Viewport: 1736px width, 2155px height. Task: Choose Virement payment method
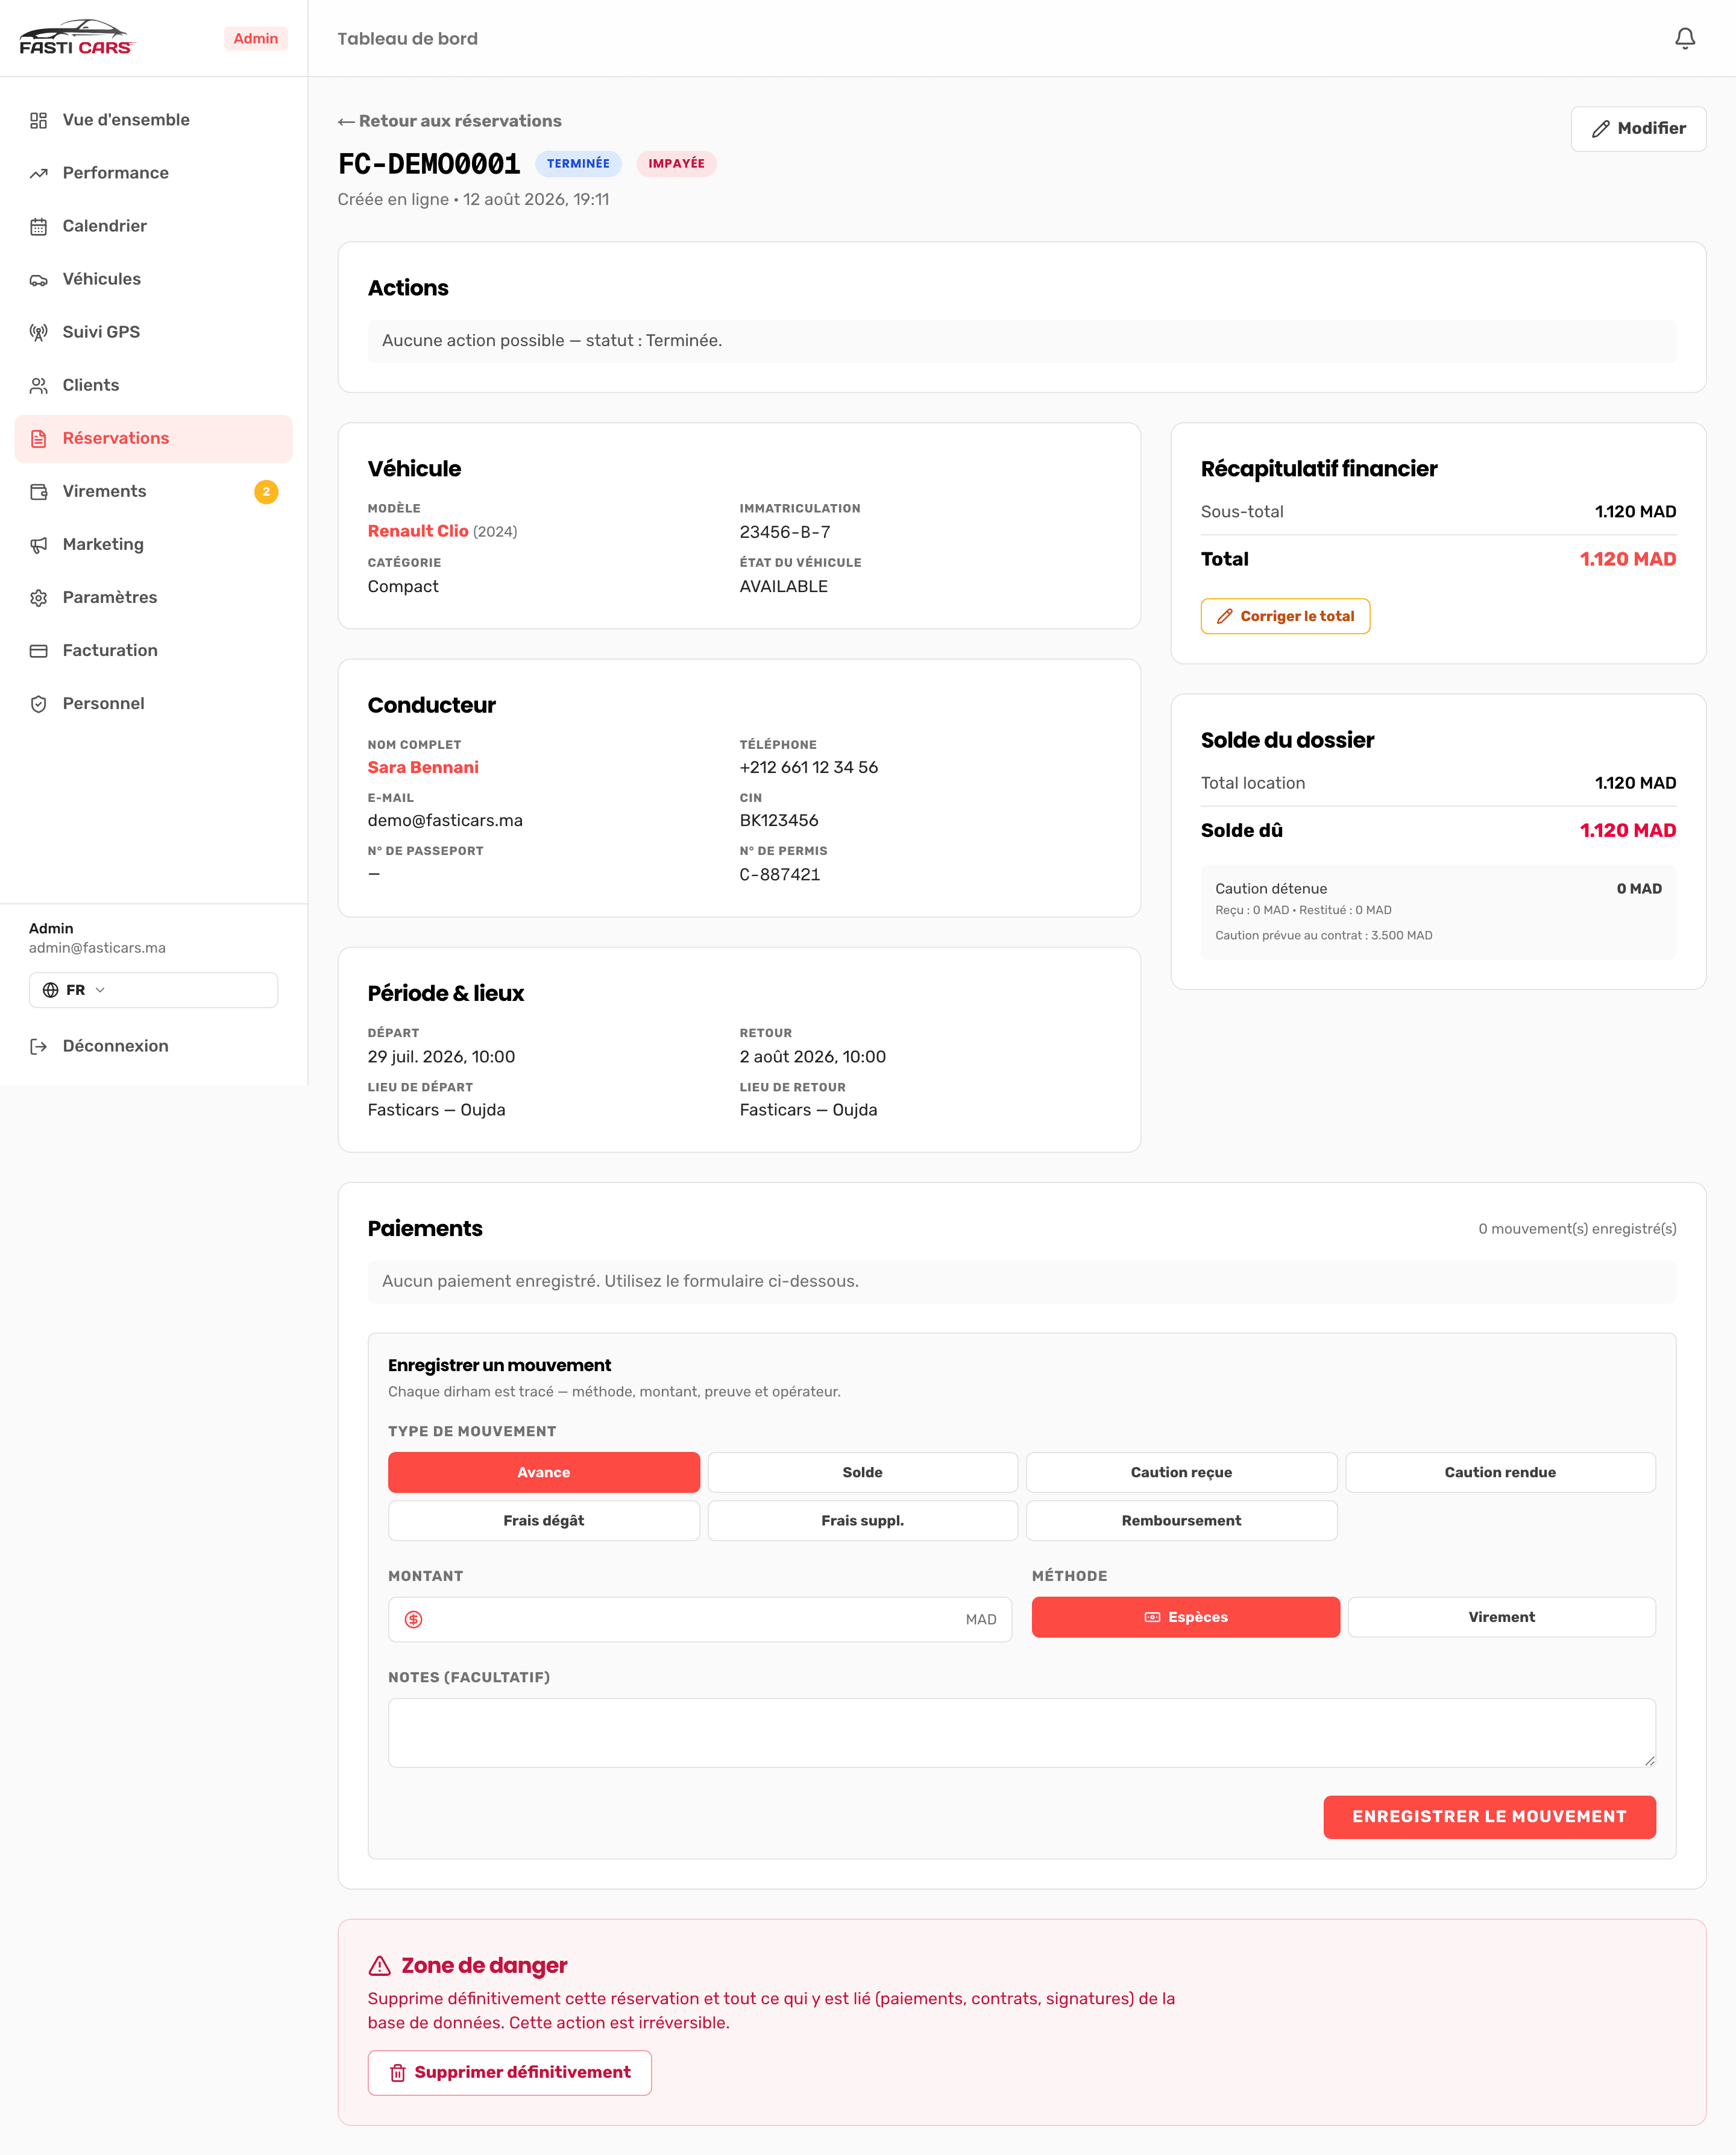click(1501, 1617)
